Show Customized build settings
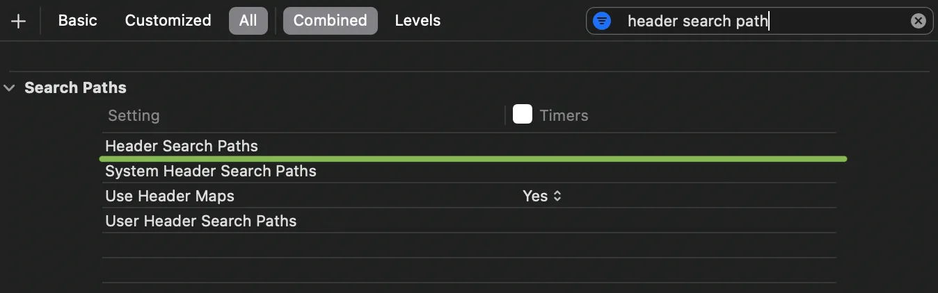 (x=168, y=21)
